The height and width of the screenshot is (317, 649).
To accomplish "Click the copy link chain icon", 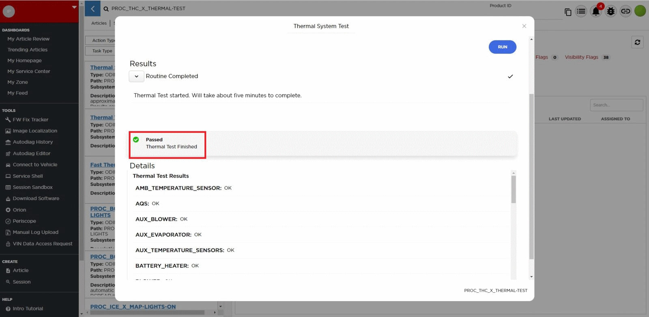I will pyautogui.click(x=625, y=11).
